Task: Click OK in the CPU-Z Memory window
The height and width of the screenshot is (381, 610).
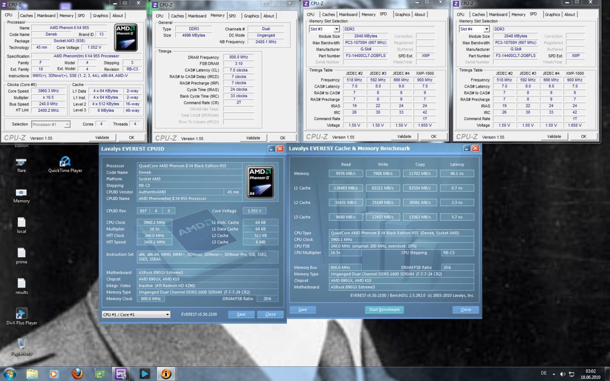Action: point(283,138)
